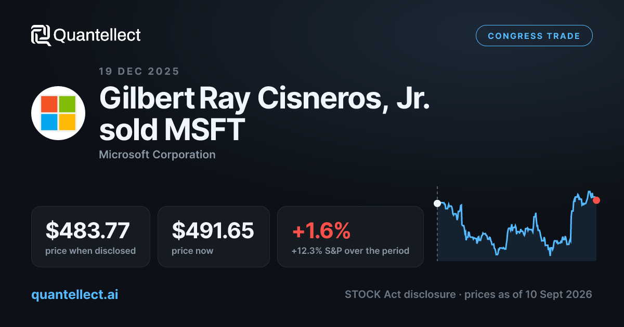Click the Quantellect logo icon
Screen dimensions: 624x327
(41, 35)
